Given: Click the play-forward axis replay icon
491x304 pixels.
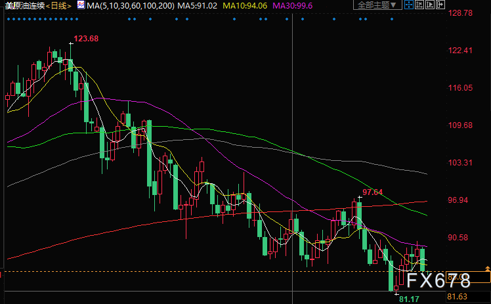Looking at the screenshot, I should click(429, 5).
